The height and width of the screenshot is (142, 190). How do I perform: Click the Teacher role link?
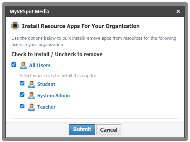point(46,107)
